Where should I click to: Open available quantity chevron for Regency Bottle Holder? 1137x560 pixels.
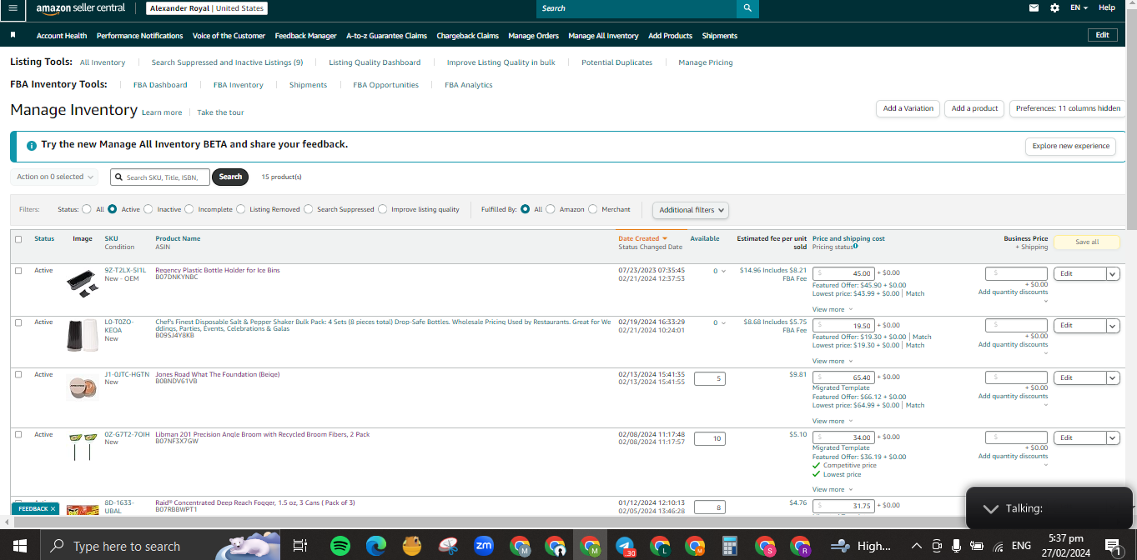point(723,272)
